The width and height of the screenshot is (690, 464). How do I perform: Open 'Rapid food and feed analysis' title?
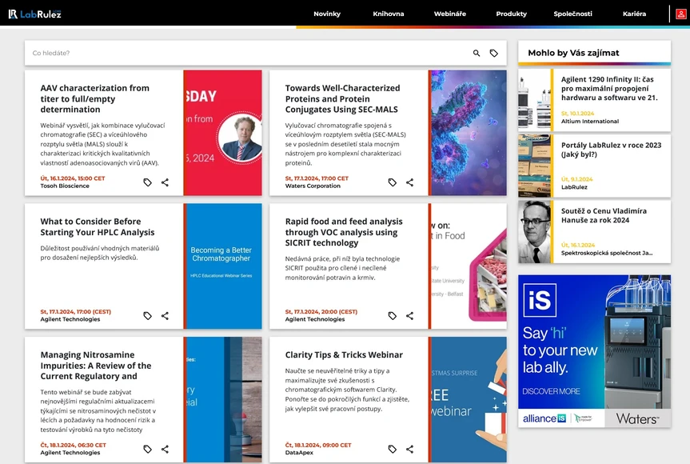coord(344,232)
